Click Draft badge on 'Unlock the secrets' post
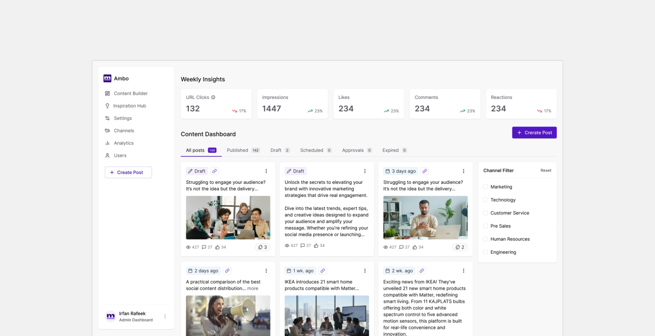Viewport: 655px width, 336px height. click(296, 171)
